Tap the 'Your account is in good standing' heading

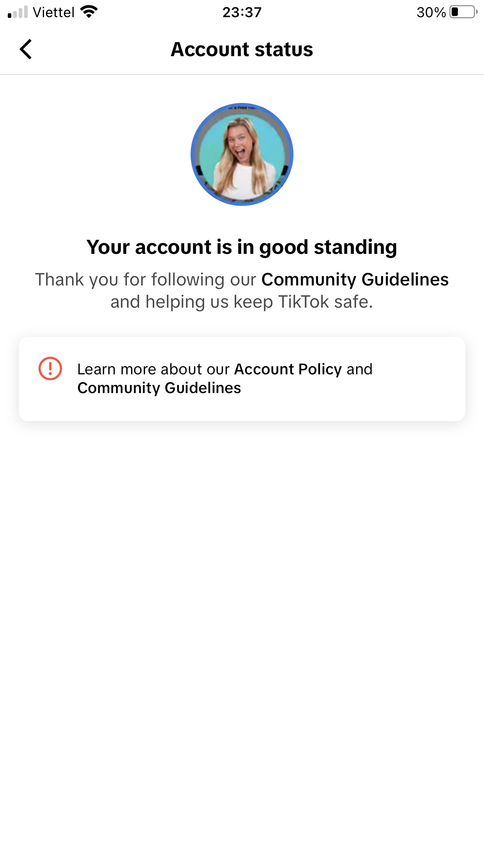pos(242,247)
